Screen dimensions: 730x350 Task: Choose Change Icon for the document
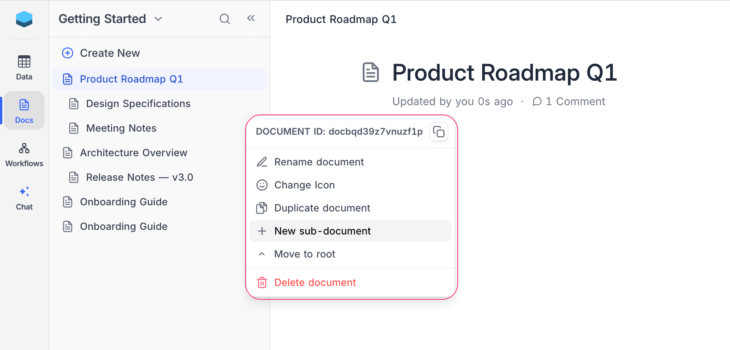coord(304,185)
